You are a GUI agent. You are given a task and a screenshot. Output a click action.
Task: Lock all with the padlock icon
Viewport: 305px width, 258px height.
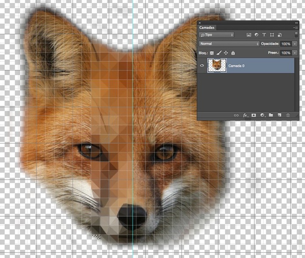[233, 53]
